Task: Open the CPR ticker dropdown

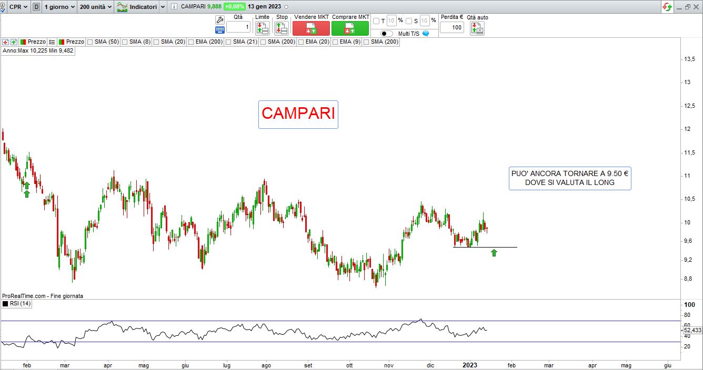Action: point(18,7)
